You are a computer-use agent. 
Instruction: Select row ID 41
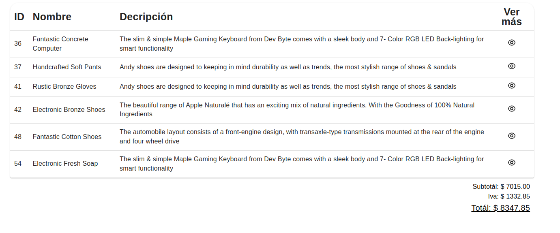click(18, 86)
